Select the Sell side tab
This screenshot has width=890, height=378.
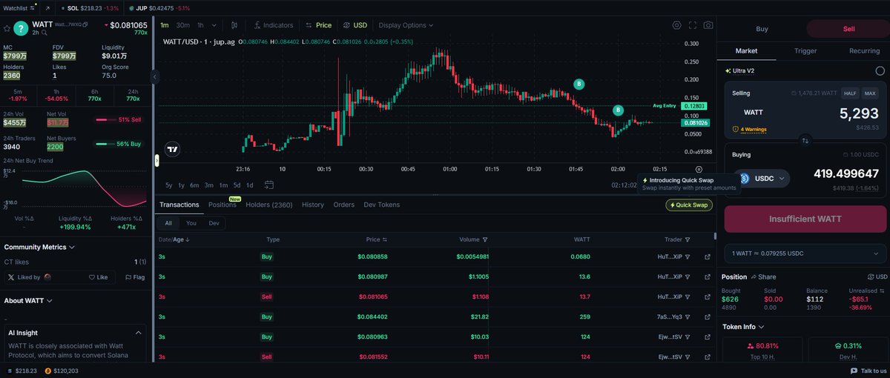[848, 29]
